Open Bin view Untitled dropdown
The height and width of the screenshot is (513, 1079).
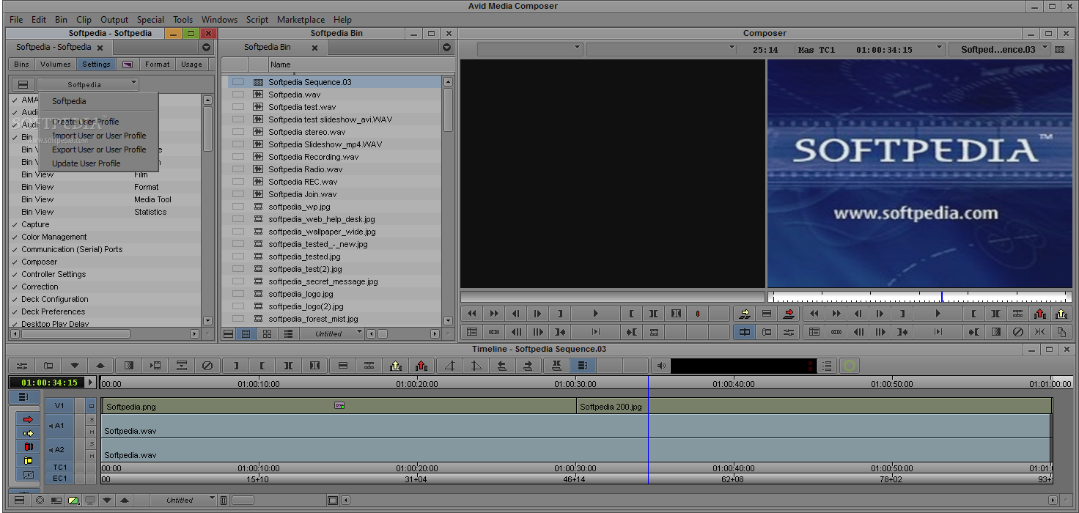click(x=336, y=333)
